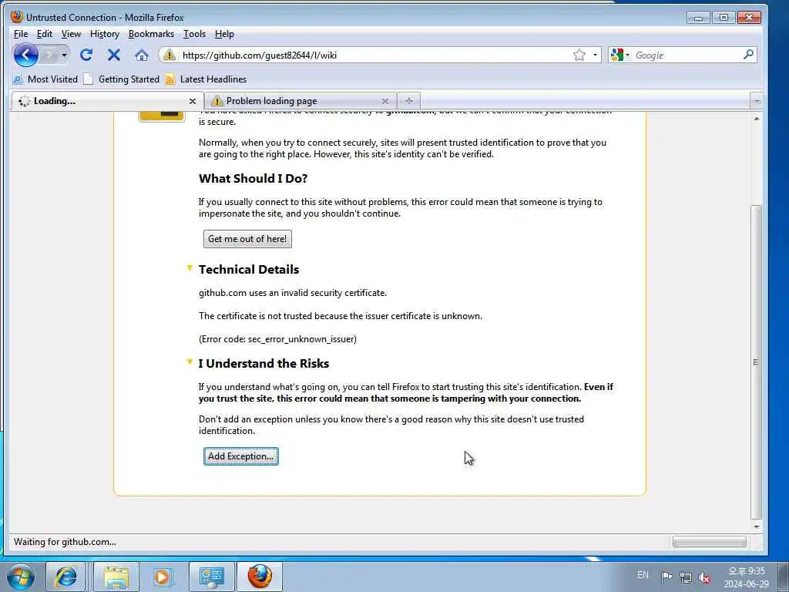
Task: Click the scrollbar down arrow
Action: [756, 526]
